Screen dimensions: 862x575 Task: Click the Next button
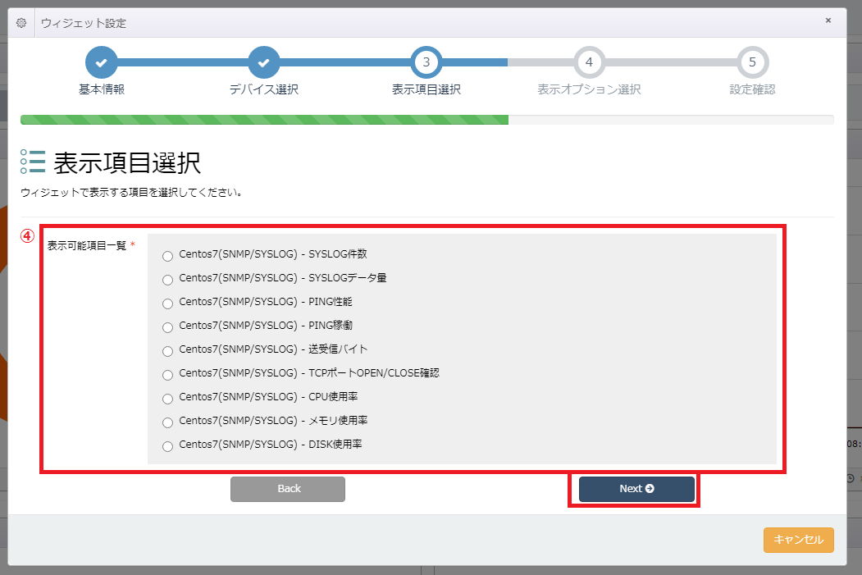tap(636, 489)
